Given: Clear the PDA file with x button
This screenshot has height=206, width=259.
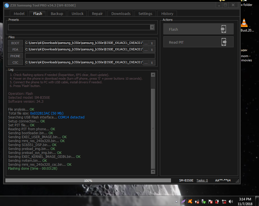Looking at the screenshot, I should tap(152, 50).
